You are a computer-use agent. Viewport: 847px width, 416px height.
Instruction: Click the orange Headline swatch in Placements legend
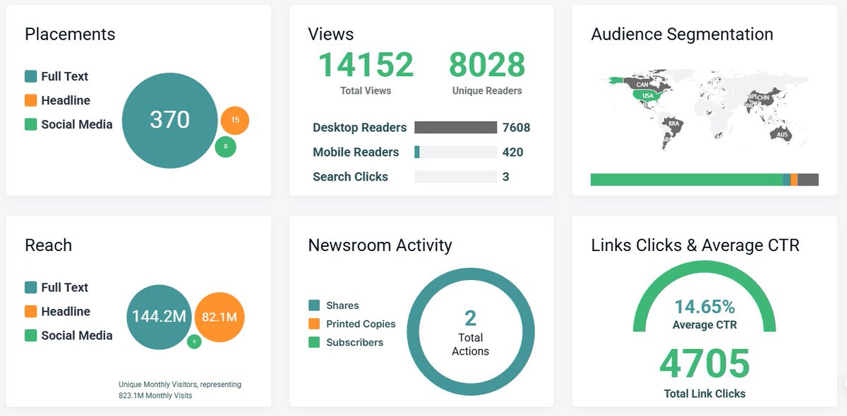[30, 100]
